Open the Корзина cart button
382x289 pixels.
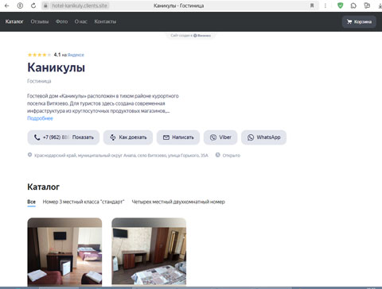point(359,21)
